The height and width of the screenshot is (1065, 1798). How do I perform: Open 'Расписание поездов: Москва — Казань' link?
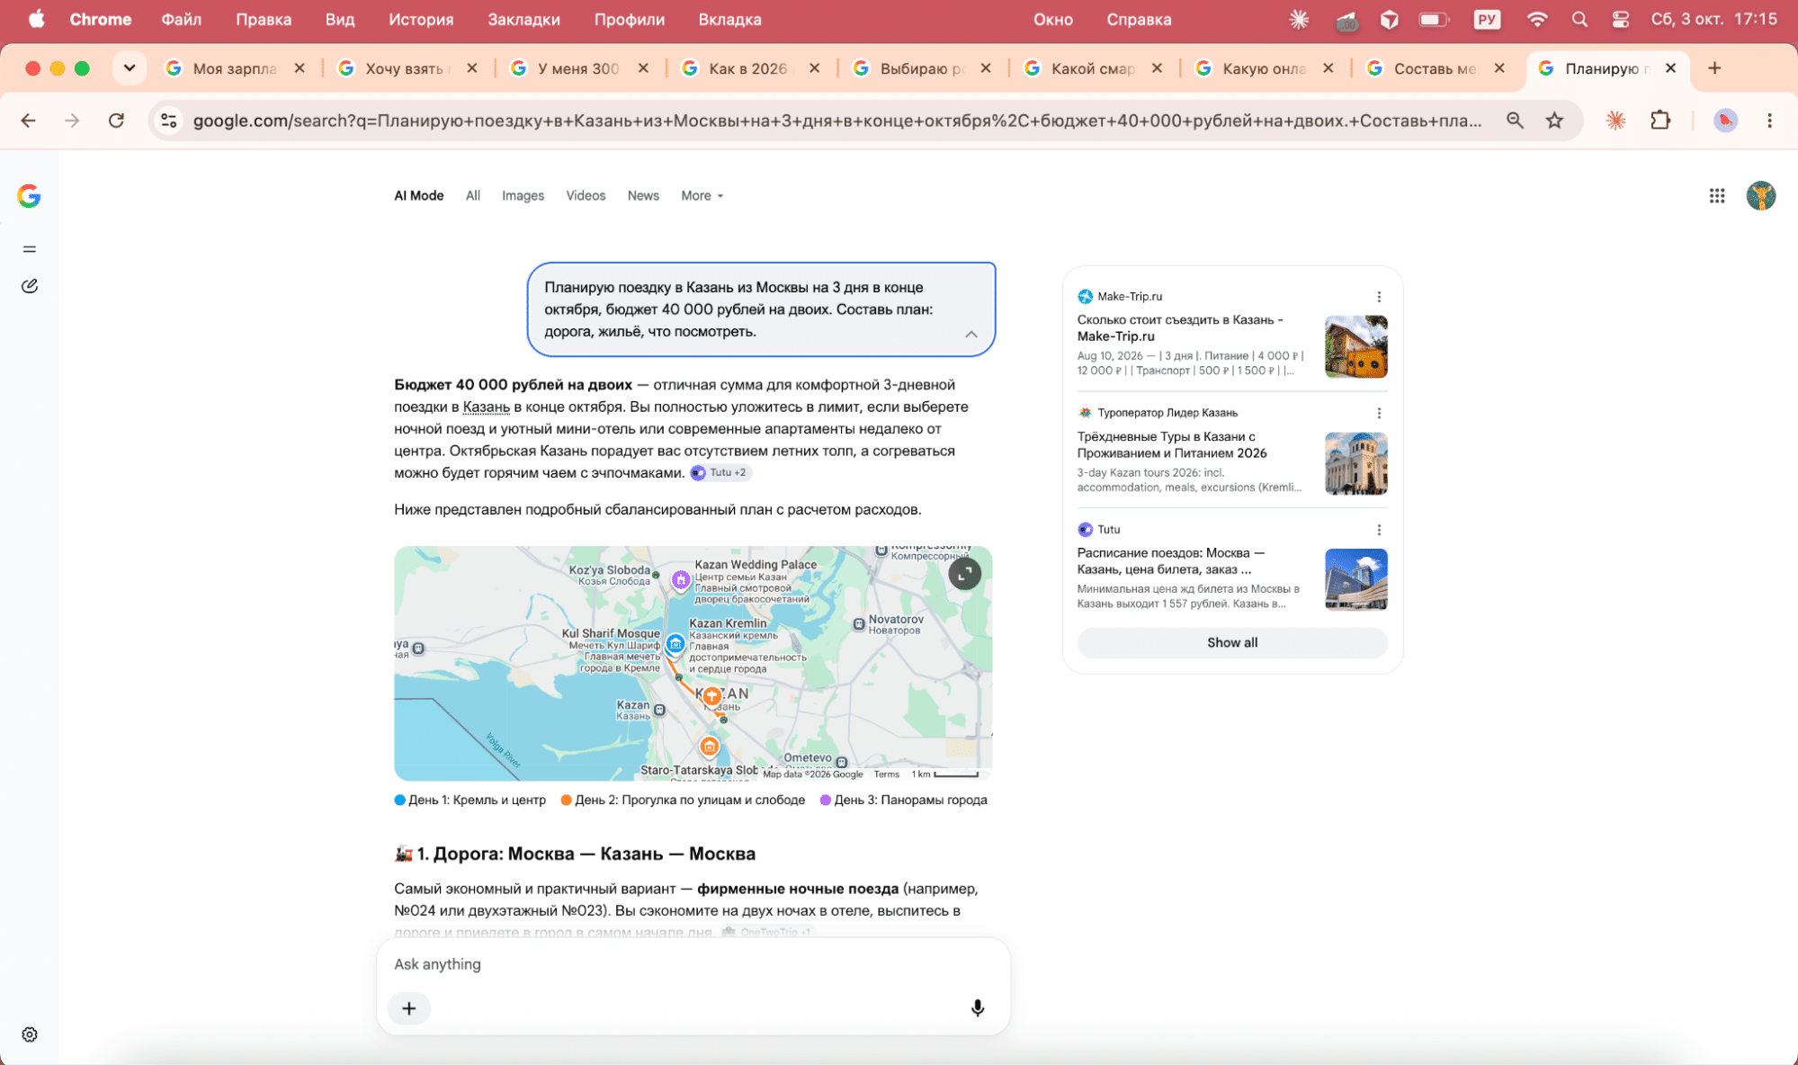(x=1171, y=561)
